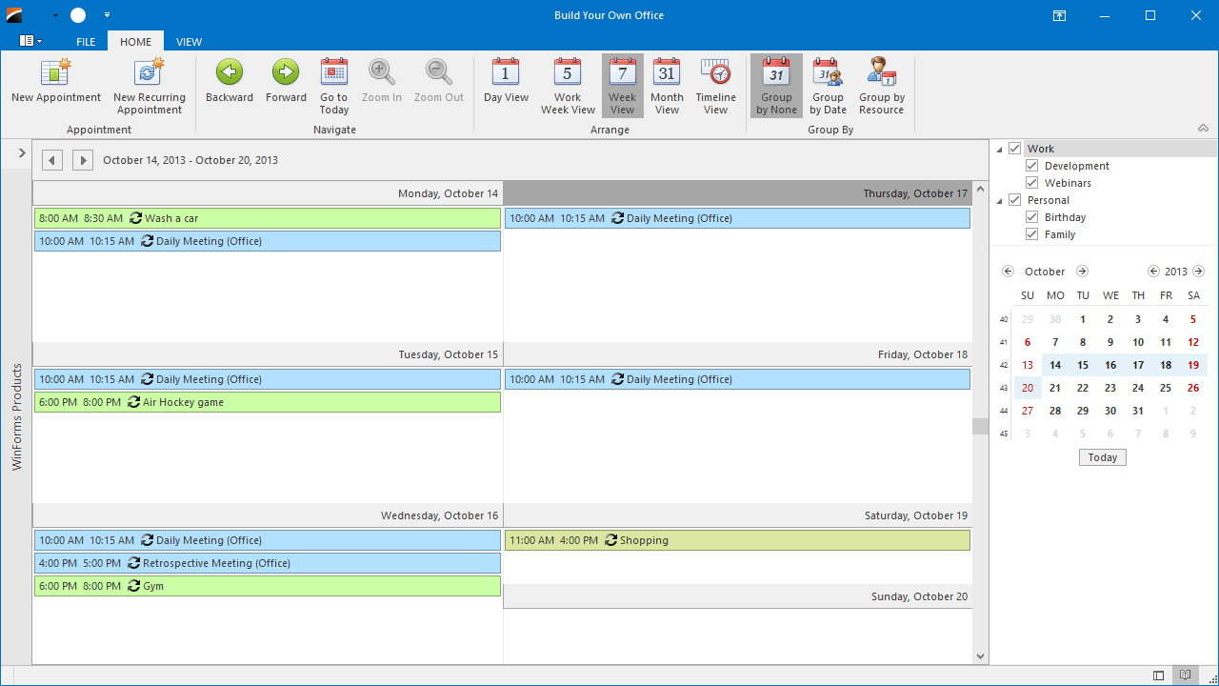Create a New Recurring Appointment
The width and height of the screenshot is (1219, 686).
(149, 73)
